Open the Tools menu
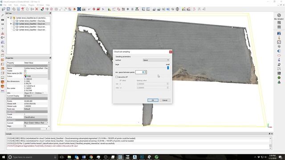 click(16, 5)
